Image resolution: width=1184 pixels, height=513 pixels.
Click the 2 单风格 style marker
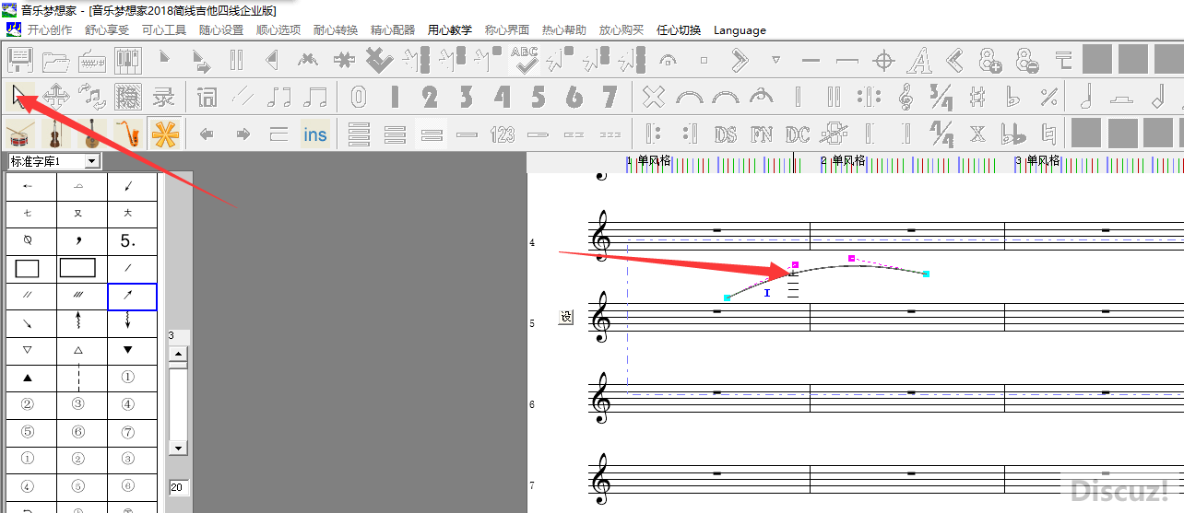[x=844, y=160]
